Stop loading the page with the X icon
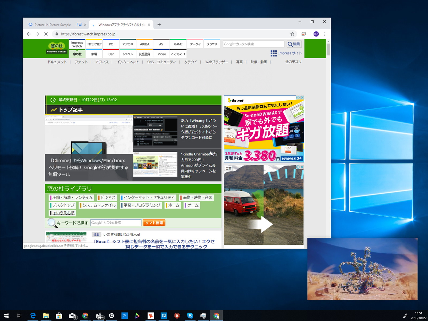Viewport: 428px width, 321px height. click(46, 34)
